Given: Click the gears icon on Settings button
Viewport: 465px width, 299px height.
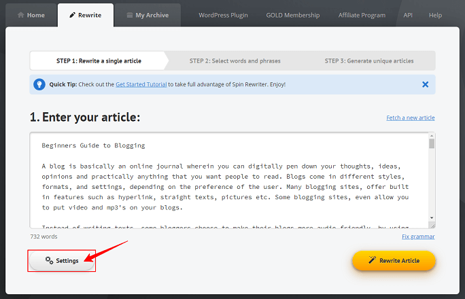Looking at the screenshot, I should click(x=49, y=260).
